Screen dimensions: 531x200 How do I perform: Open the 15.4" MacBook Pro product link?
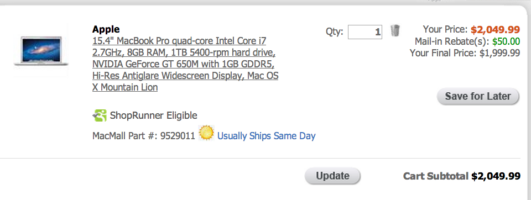[185, 64]
